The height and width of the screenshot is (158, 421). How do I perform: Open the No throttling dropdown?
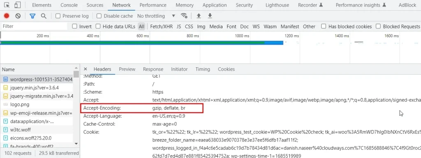click(156, 16)
